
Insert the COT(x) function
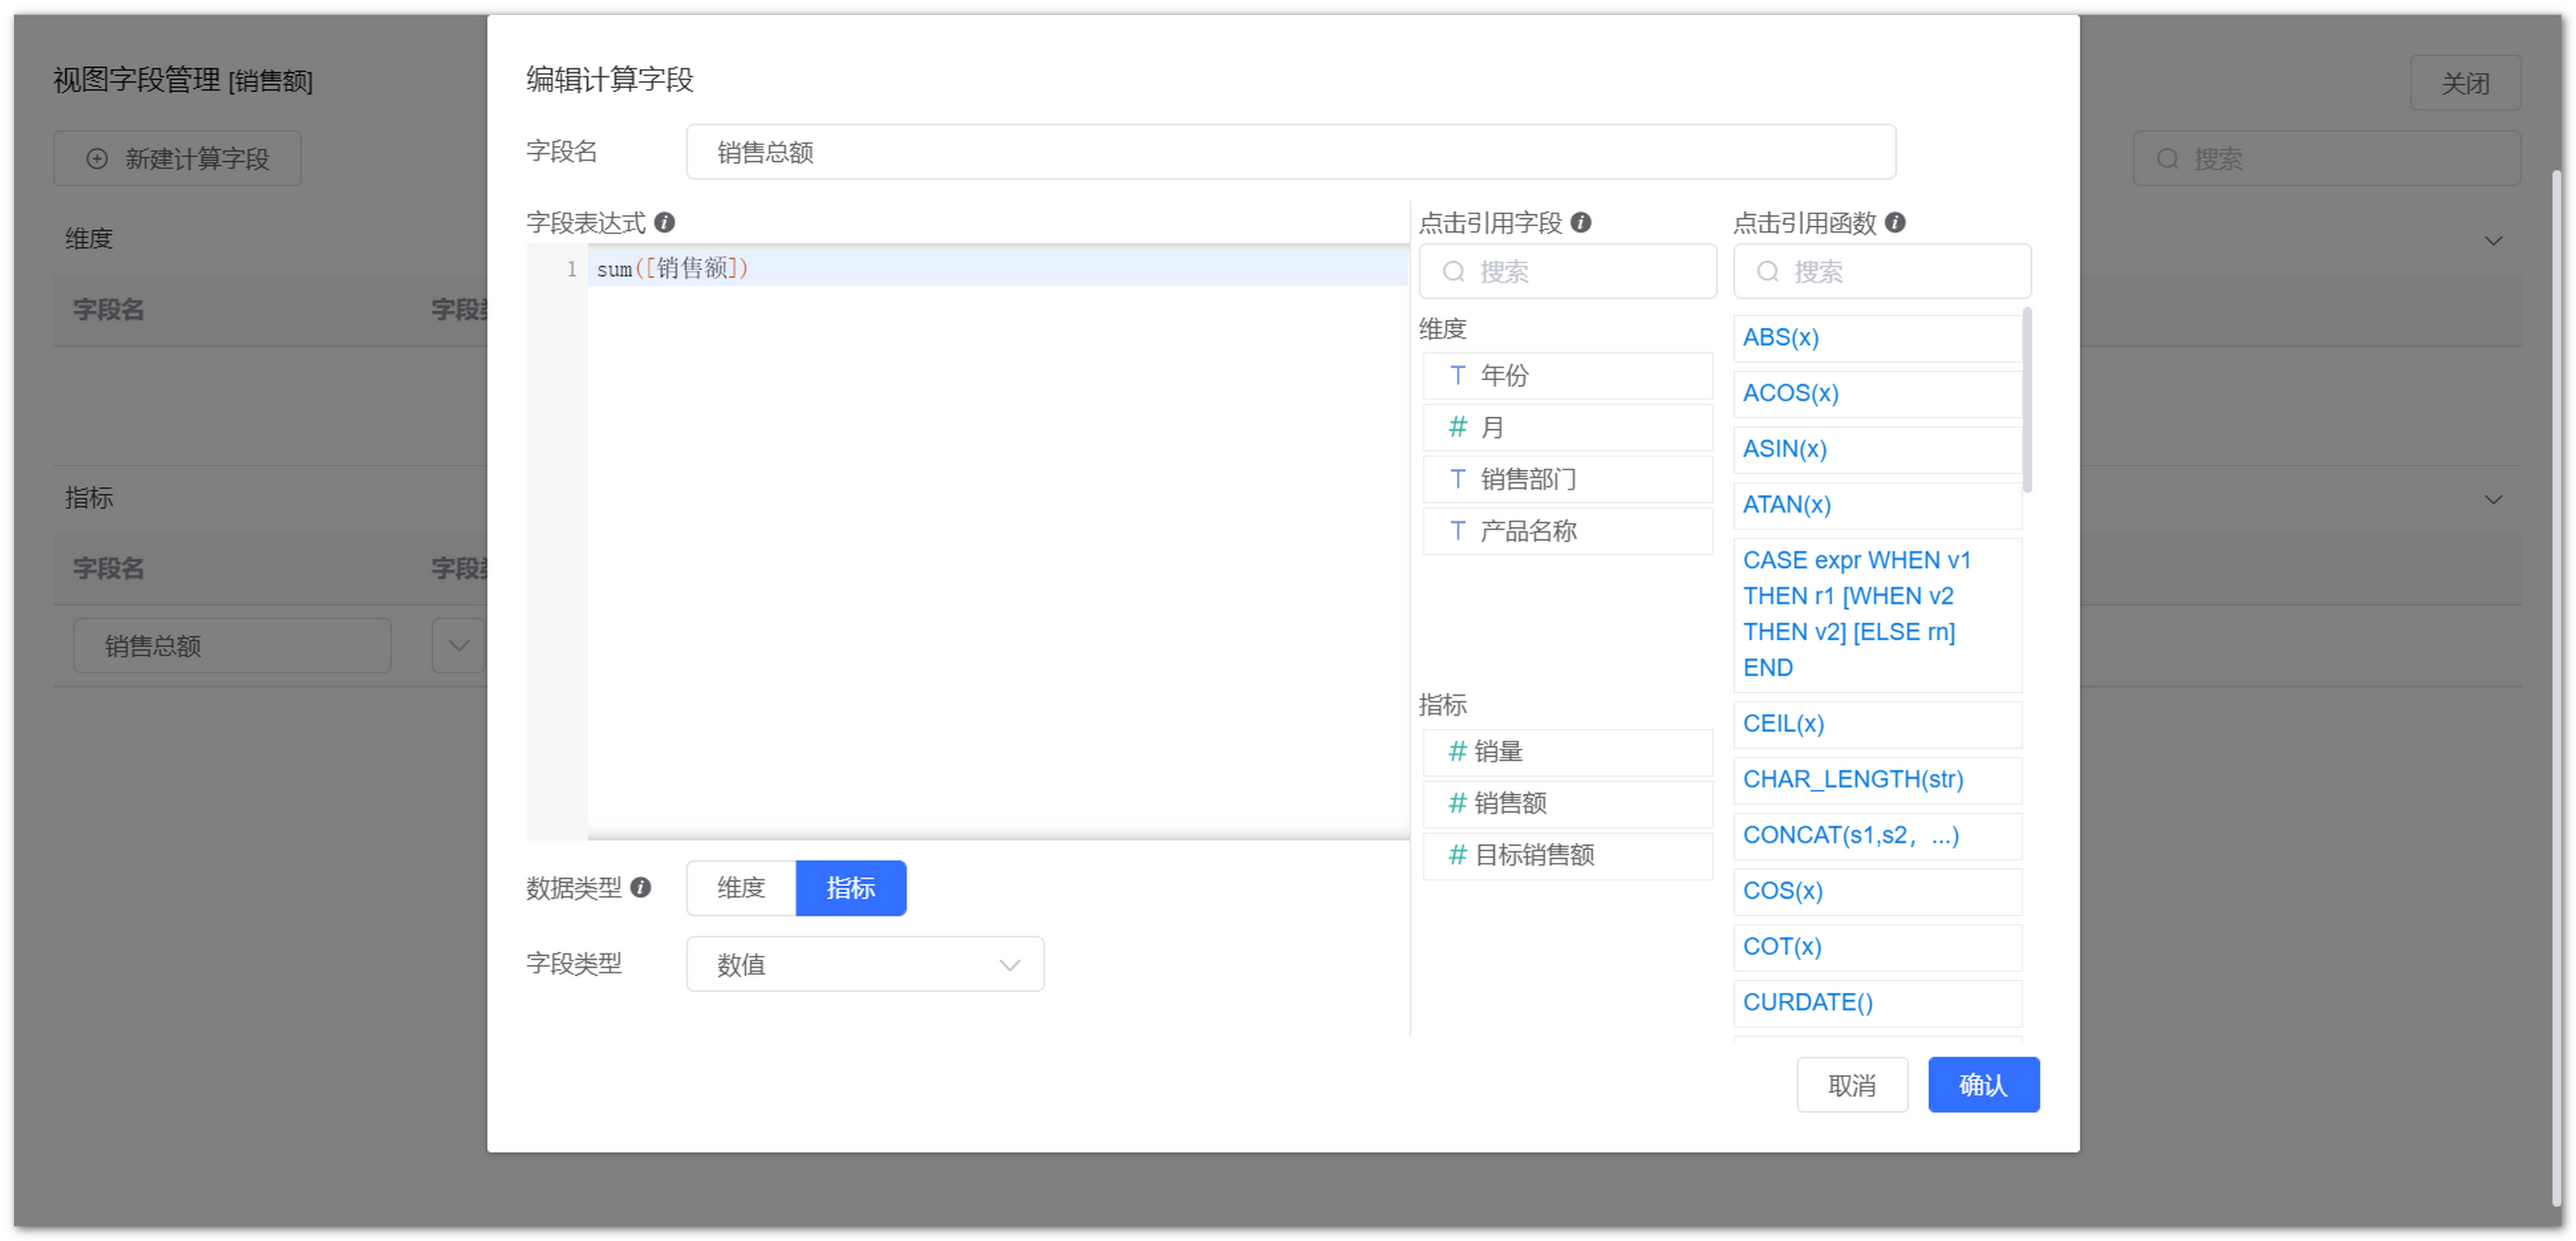pyautogui.click(x=1877, y=947)
